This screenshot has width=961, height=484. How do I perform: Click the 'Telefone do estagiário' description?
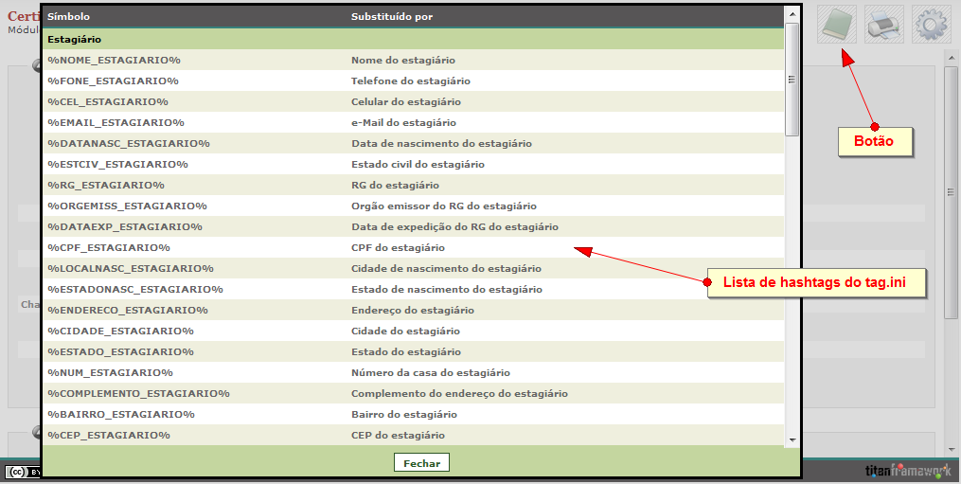tap(411, 81)
